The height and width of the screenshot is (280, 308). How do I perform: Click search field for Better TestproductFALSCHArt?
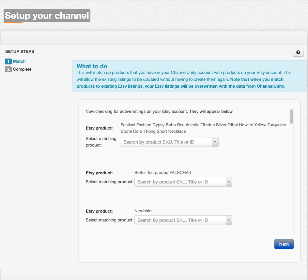click(180, 182)
